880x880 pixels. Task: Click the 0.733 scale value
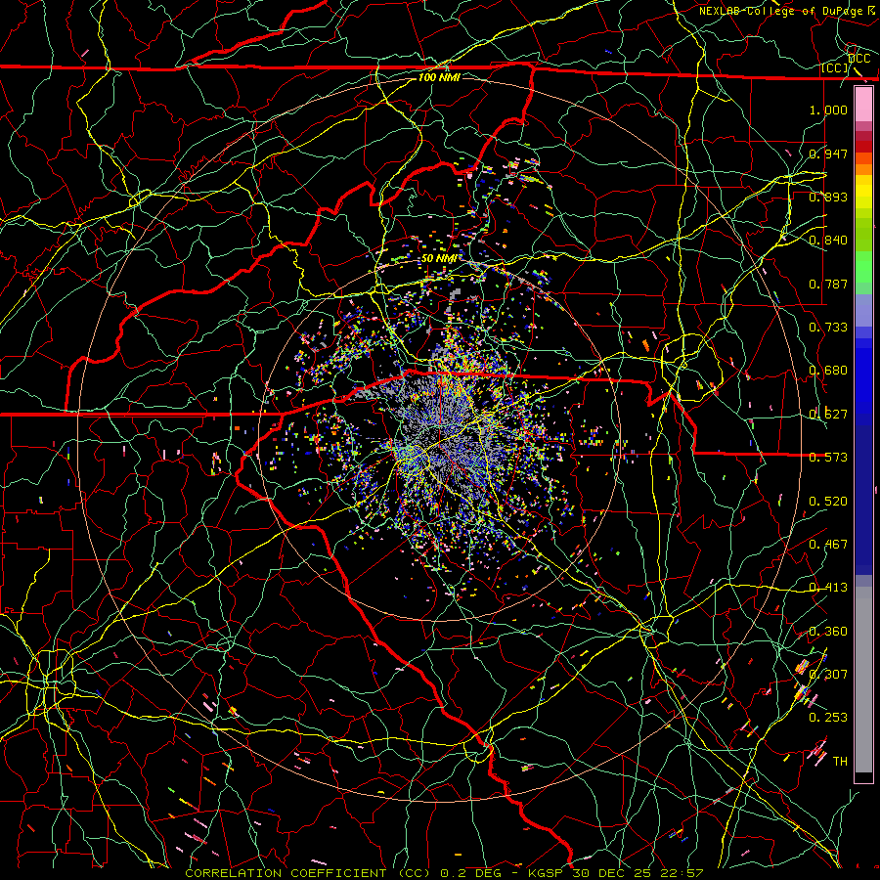pos(828,327)
